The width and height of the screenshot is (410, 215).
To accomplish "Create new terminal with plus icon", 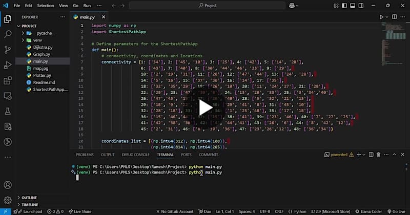I will point(359,155).
